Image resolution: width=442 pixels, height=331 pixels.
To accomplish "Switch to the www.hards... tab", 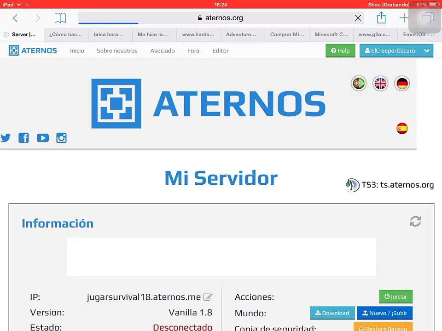I will point(199,34).
